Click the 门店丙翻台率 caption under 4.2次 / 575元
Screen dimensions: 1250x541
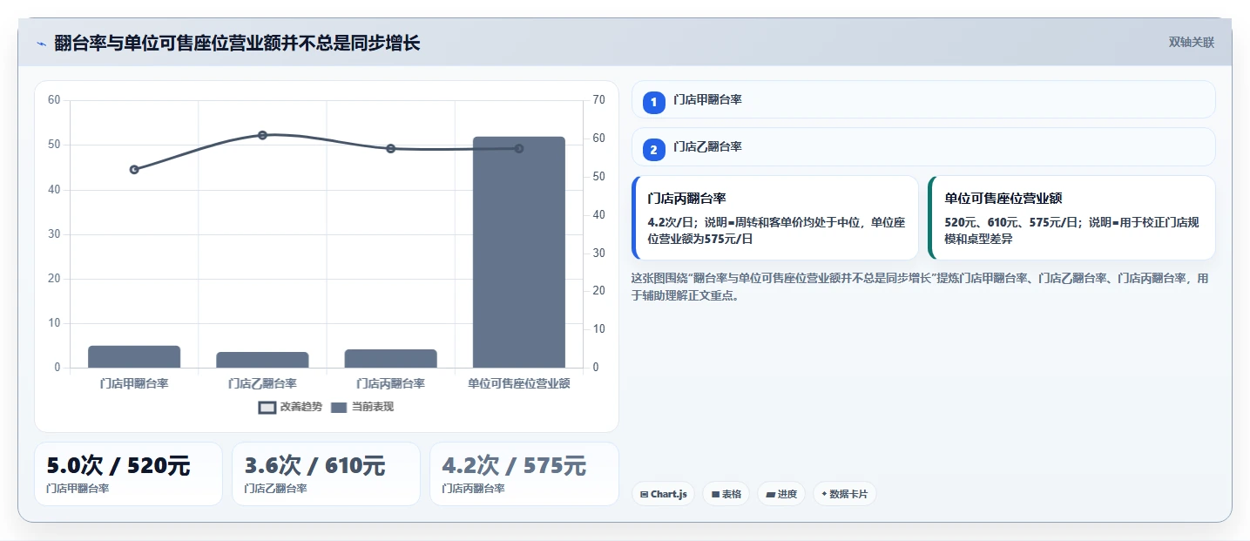[x=473, y=489]
